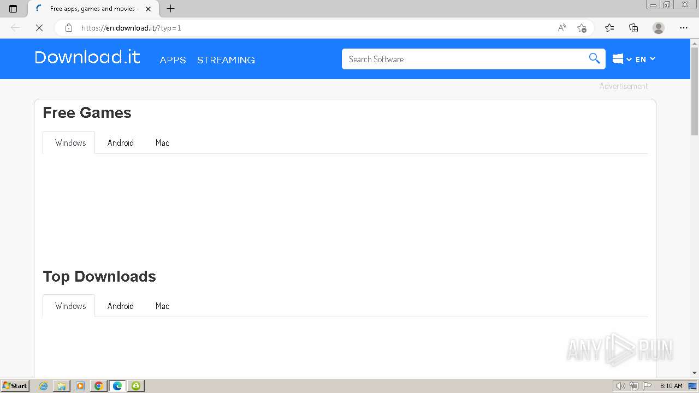699x393 pixels.
Task: Select Mac tab under Free Games
Action: 162,142
